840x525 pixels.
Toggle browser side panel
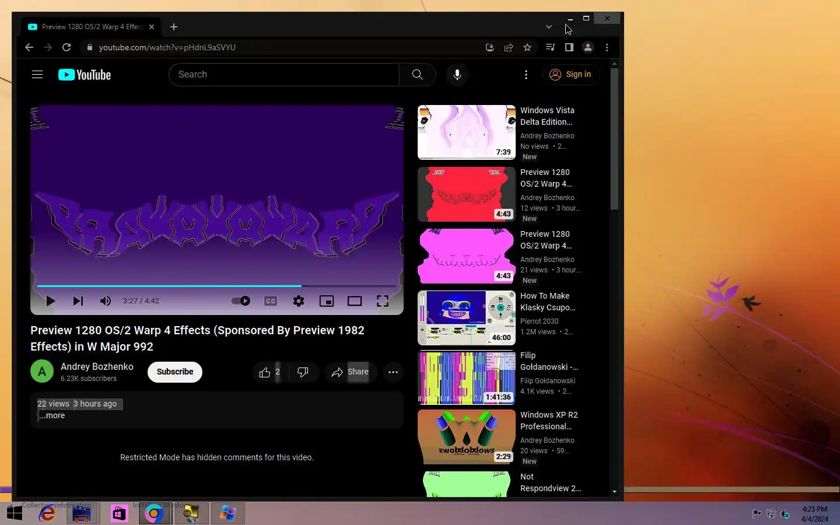[569, 47]
